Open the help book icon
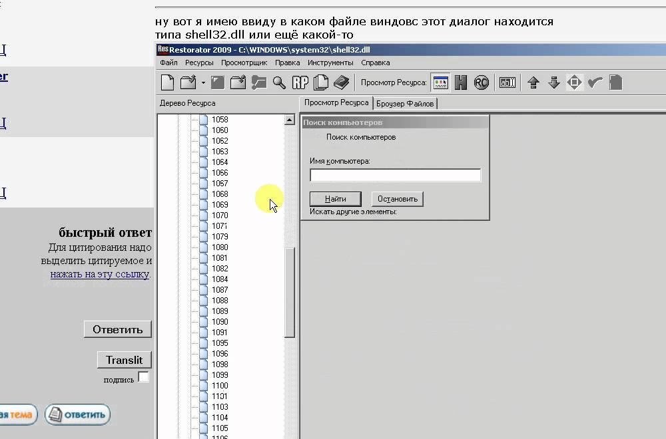This screenshot has height=439, width=666. 341,82
